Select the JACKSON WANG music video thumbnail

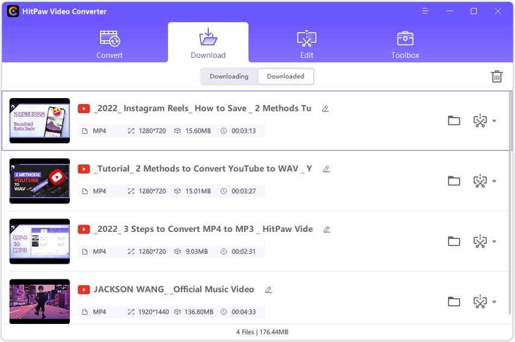click(40, 302)
